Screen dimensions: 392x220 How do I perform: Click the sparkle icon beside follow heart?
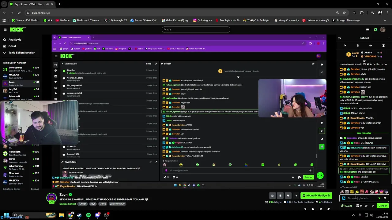[x=296, y=196]
